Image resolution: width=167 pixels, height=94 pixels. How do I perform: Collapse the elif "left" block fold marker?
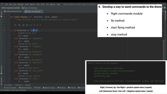(x=10, y=79)
